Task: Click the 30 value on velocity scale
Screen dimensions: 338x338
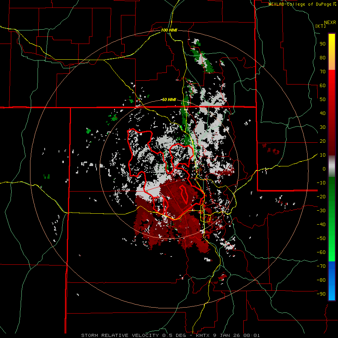Action: (x=323, y=127)
